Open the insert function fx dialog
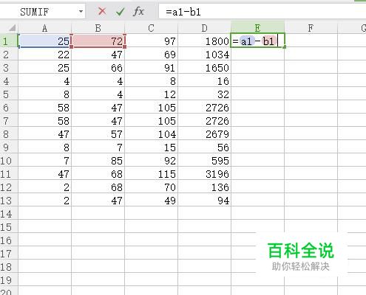Screen dimensions: 366x295 pyautogui.click(x=138, y=11)
